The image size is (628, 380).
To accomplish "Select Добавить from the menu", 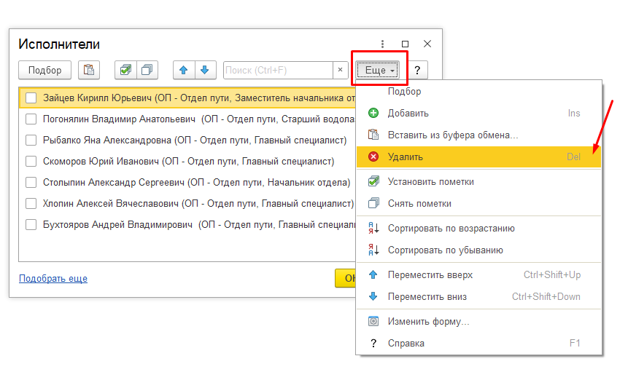I will point(408,114).
